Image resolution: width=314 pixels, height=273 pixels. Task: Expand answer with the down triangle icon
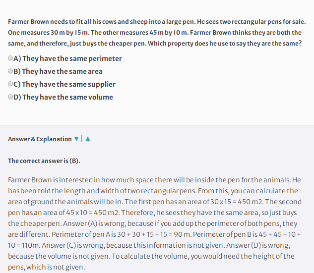76,139
